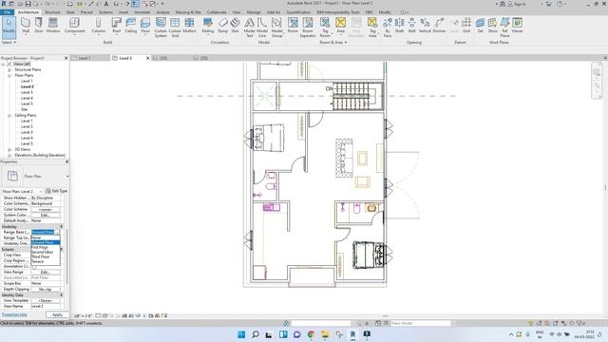This screenshot has height=342, width=608.
Task: Collapse the Underlay properties section
Action: pyautogui.click(x=61, y=226)
